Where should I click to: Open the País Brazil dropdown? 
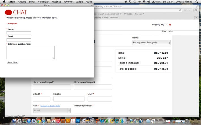click(52, 110)
